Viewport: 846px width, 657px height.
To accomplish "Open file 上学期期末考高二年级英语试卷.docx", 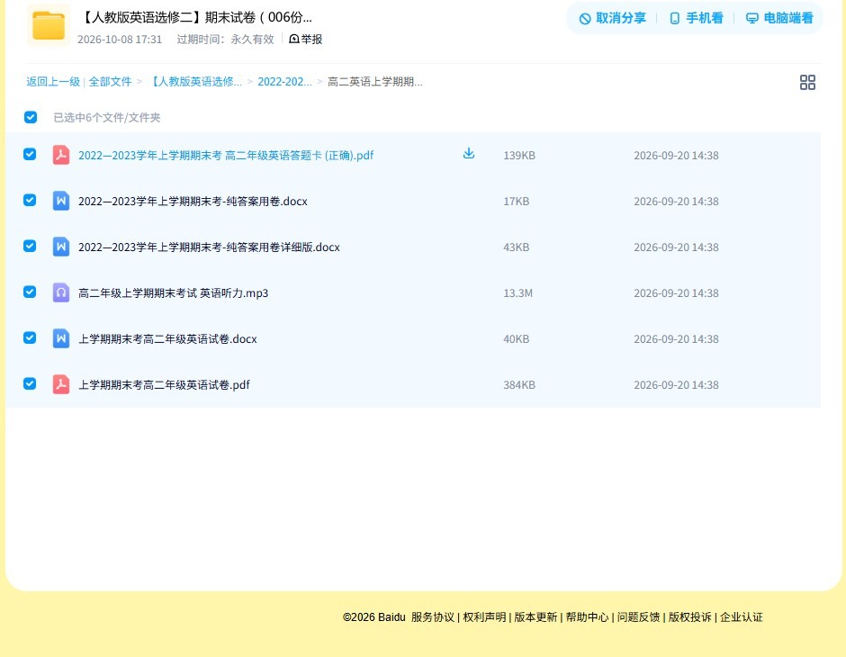I will pos(167,338).
